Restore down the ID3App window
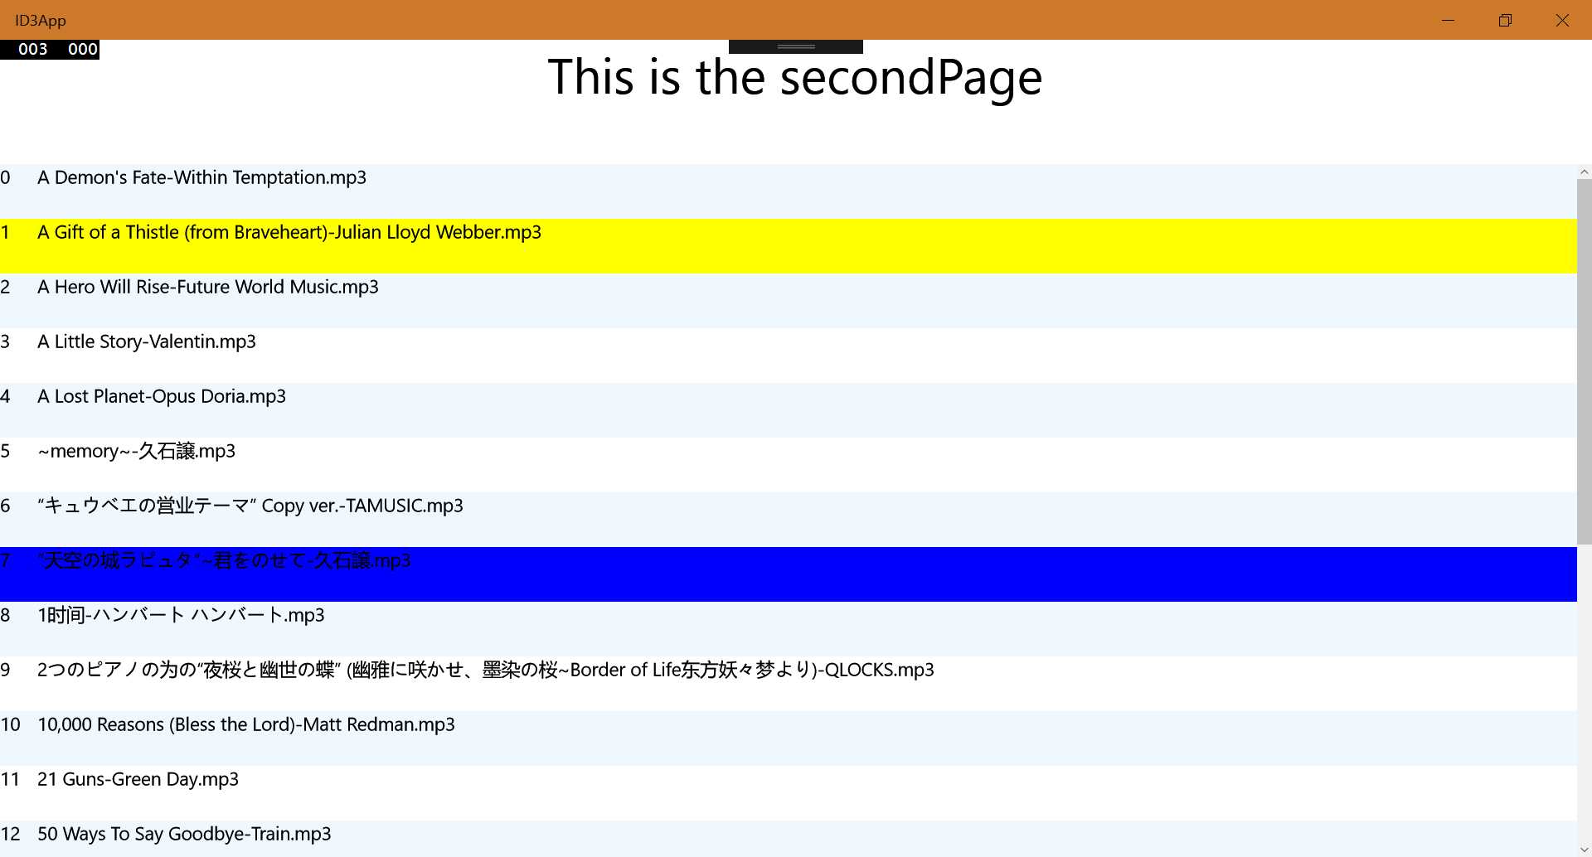This screenshot has height=857, width=1592. (x=1506, y=20)
